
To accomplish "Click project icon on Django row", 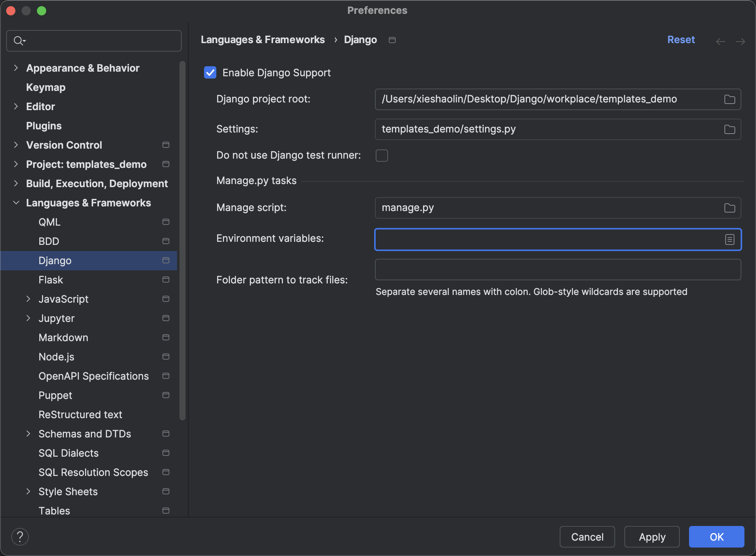I will click(x=166, y=260).
